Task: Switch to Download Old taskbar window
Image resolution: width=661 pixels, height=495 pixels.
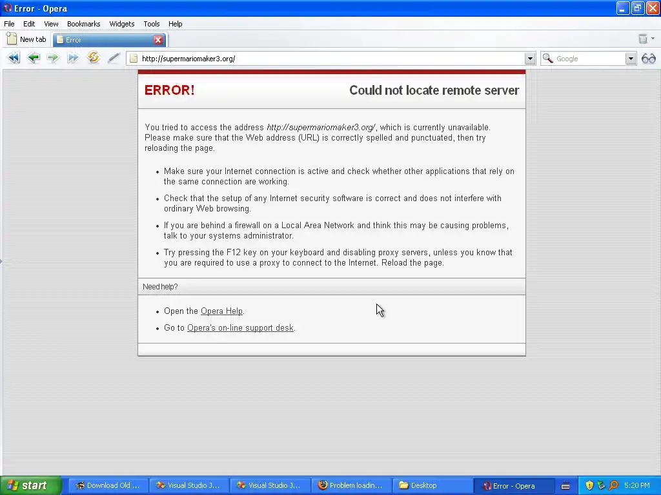Action: (x=108, y=485)
